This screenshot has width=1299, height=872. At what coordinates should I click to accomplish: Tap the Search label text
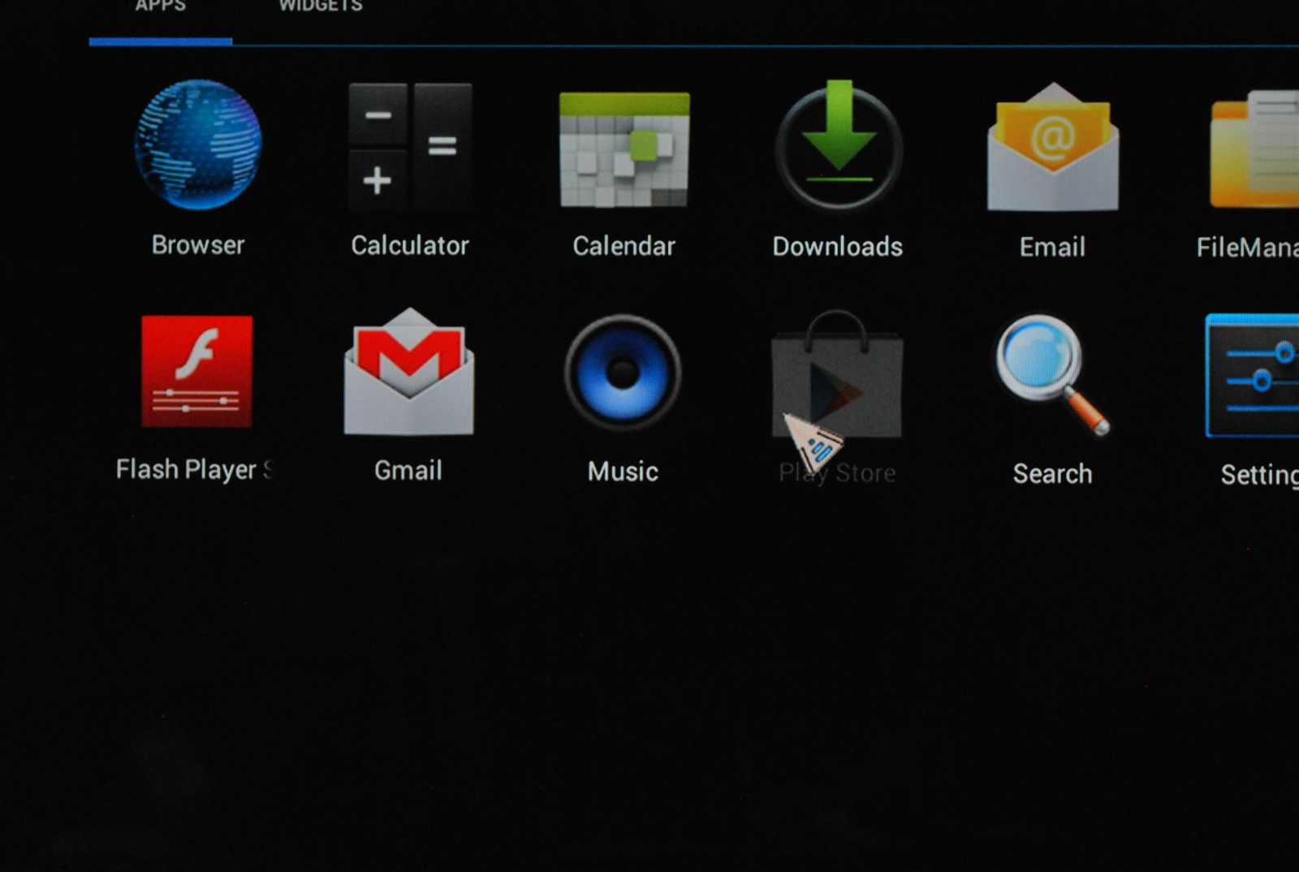(1052, 473)
